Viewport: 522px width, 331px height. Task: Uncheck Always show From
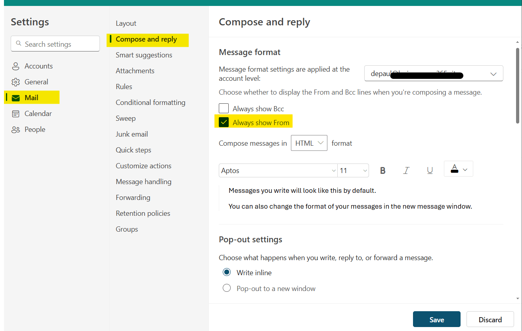click(224, 122)
